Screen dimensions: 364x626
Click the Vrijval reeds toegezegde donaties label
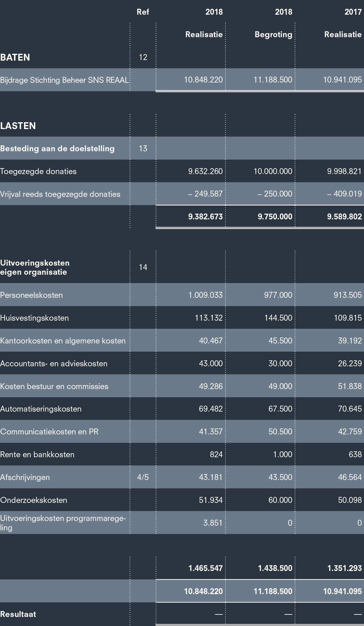(60, 194)
